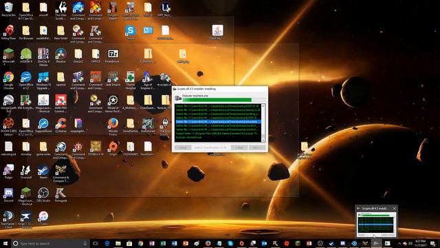
Task: Click the Next button in the installer
Action: [x=257, y=147]
